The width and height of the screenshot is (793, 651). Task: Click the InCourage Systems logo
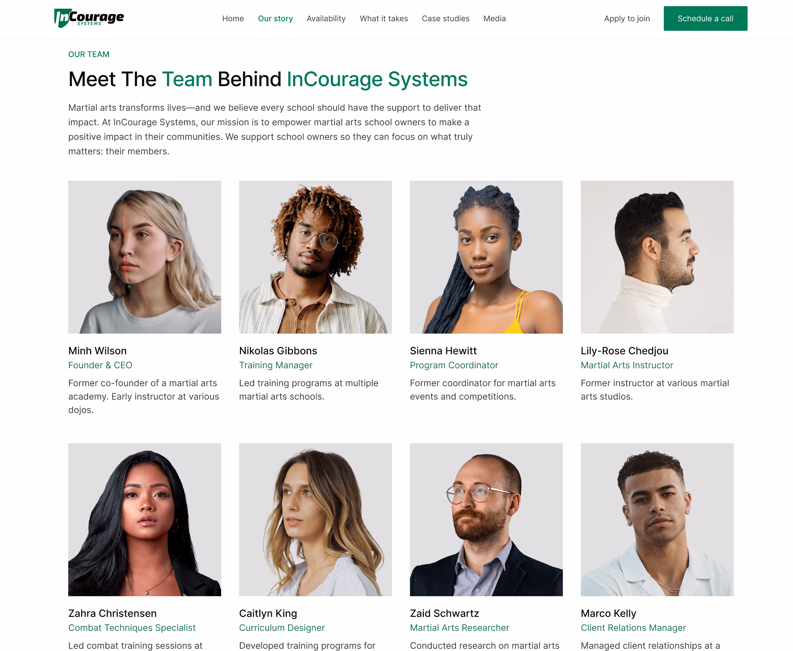(x=89, y=18)
